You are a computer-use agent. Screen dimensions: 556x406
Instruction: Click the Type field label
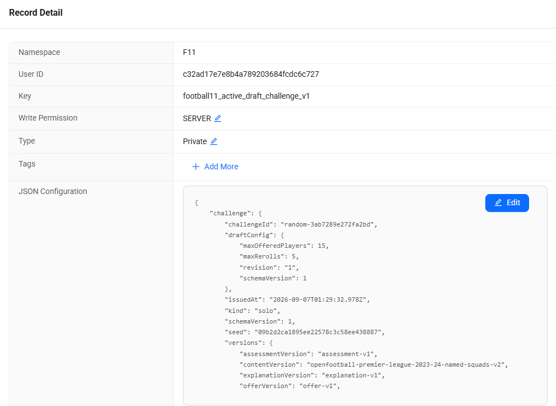[26, 141]
